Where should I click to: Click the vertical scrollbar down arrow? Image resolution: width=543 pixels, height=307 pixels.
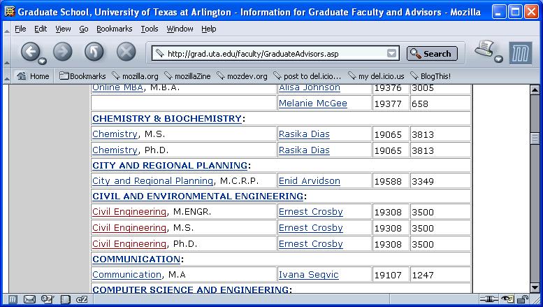[535, 287]
